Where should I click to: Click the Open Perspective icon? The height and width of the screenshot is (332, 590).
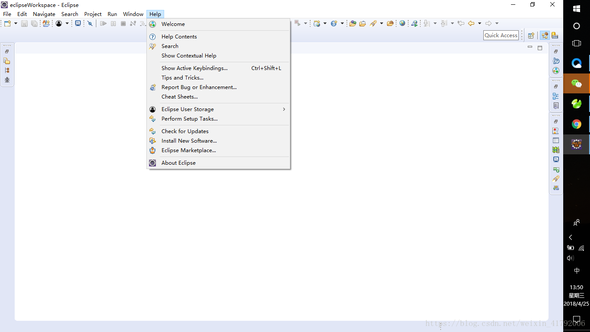click(x=531, y=35)
